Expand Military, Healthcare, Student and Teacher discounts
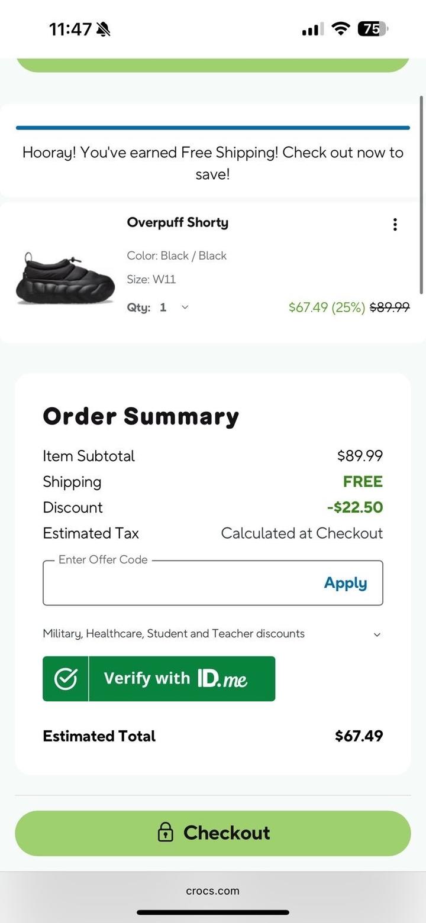The image size is (426, 923). [377, 634]
